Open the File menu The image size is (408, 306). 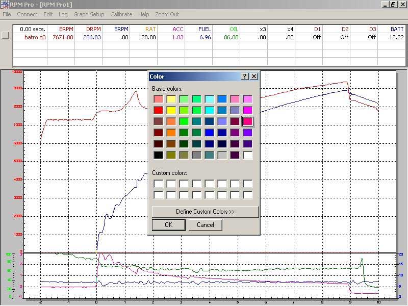point(7,14)
